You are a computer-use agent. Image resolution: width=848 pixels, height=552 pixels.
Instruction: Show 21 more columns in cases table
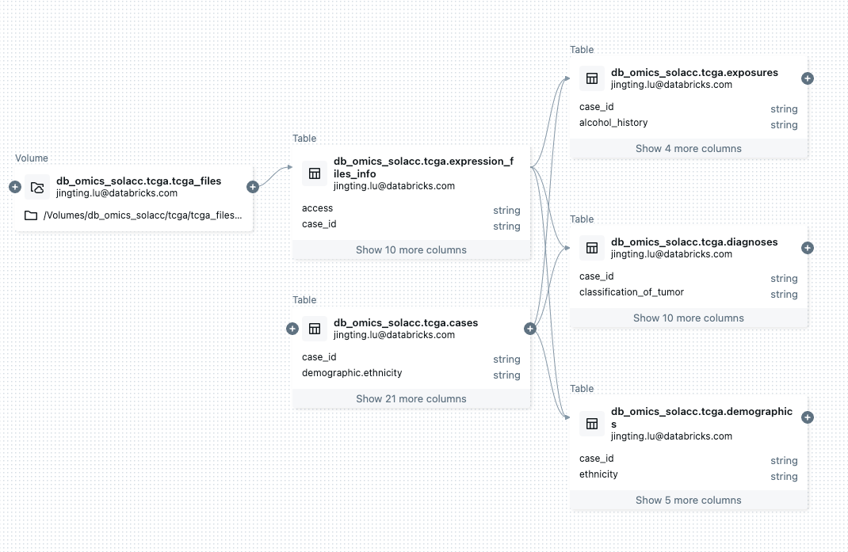point(411,398)
